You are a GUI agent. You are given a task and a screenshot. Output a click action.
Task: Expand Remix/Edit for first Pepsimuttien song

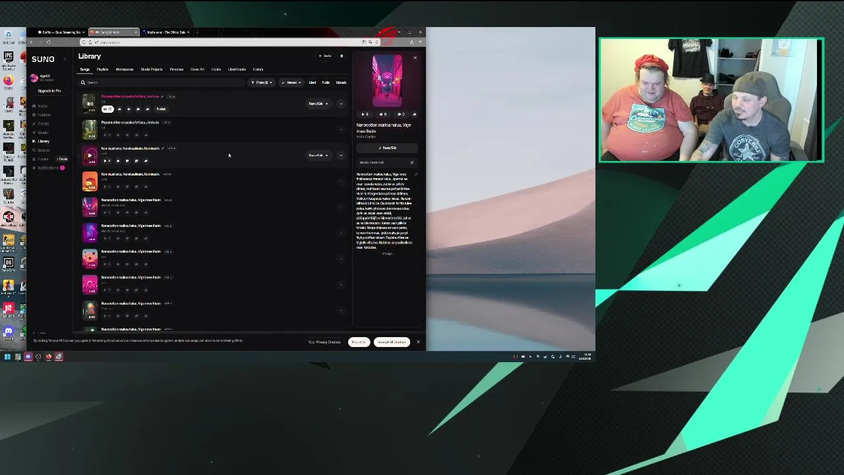[318, 104]
